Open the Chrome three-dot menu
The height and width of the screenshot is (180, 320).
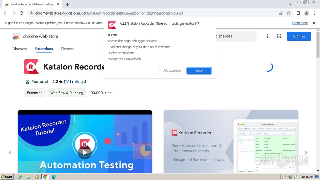point(314,13)
